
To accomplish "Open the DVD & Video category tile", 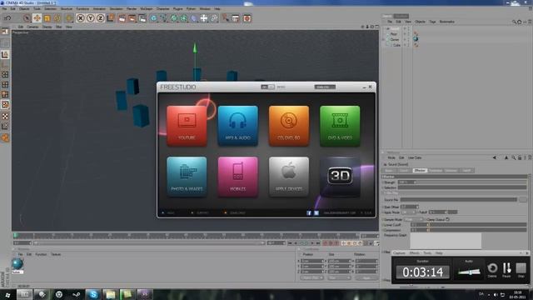I will coord(340,126).
